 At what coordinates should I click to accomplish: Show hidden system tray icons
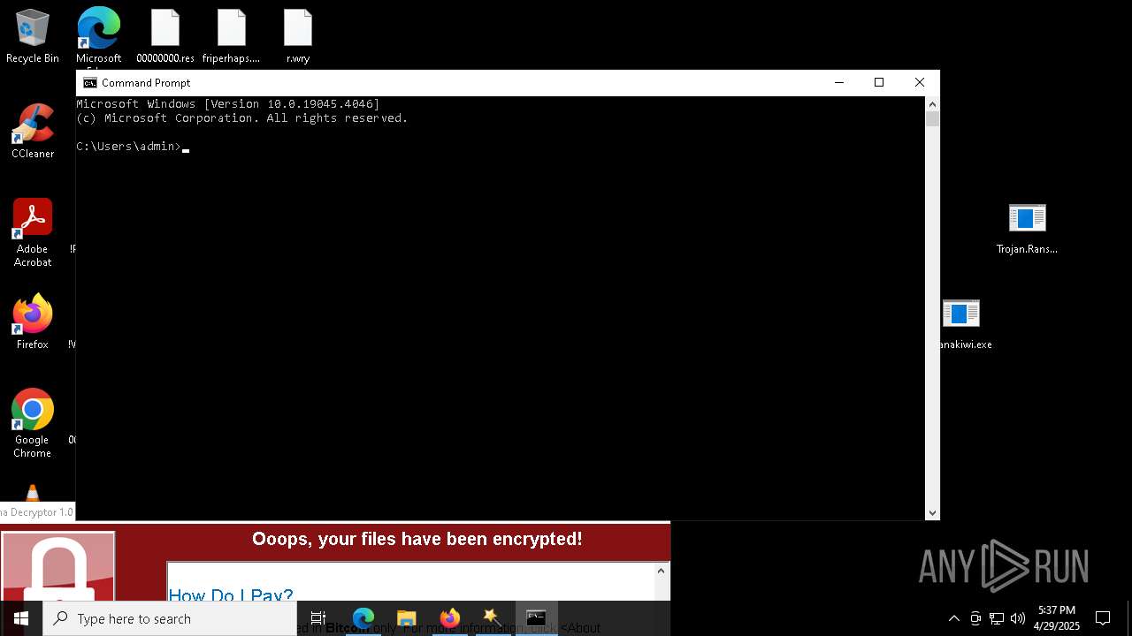953,618
